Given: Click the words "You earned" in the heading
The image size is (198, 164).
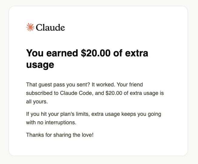Looking at the screenshot, I should click(52, 53).
